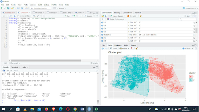Image resolution: width=199 pixels, height=112 pixels.
Task: Open the Source button dropdown arrow
Action: [94, 16]
